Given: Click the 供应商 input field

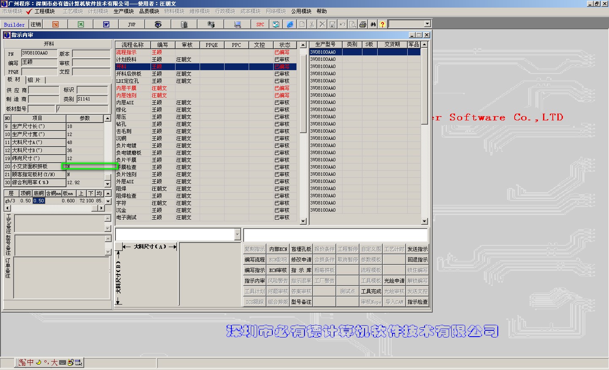Looking at the screenshot, I should point(44,90).
